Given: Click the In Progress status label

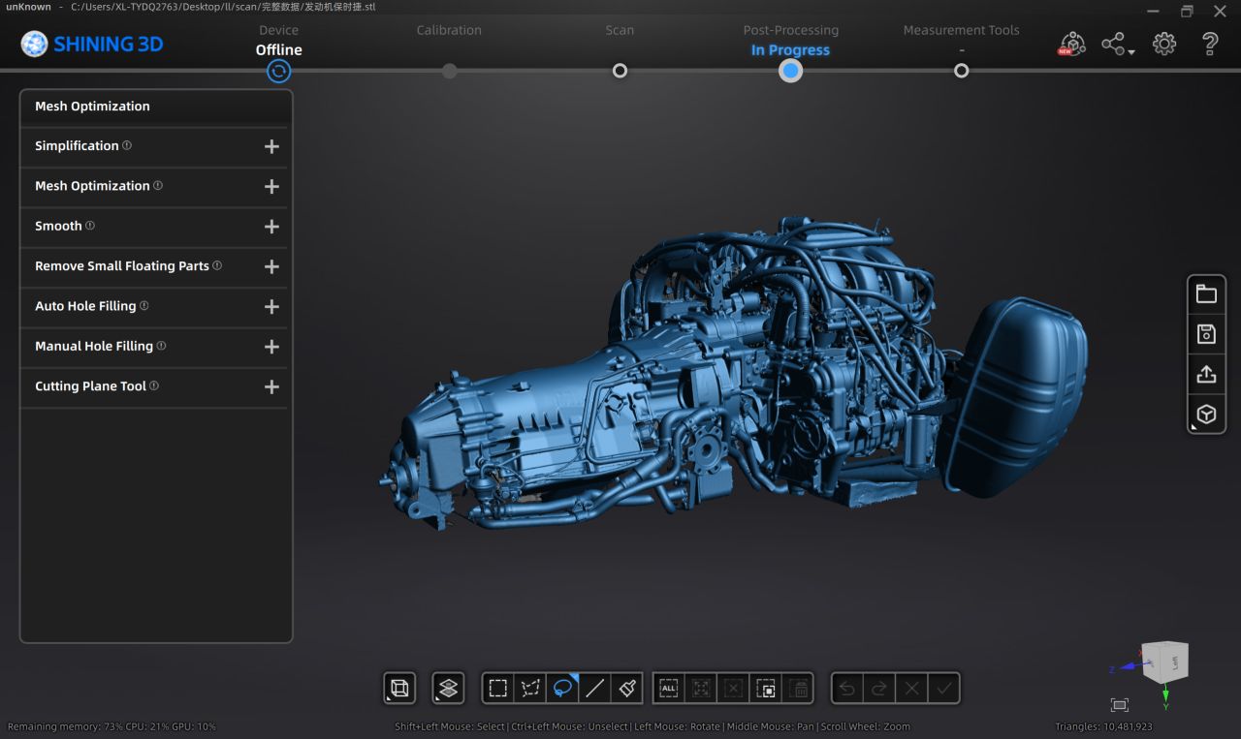Looking at the screenshot, I should tap(790, 50).
